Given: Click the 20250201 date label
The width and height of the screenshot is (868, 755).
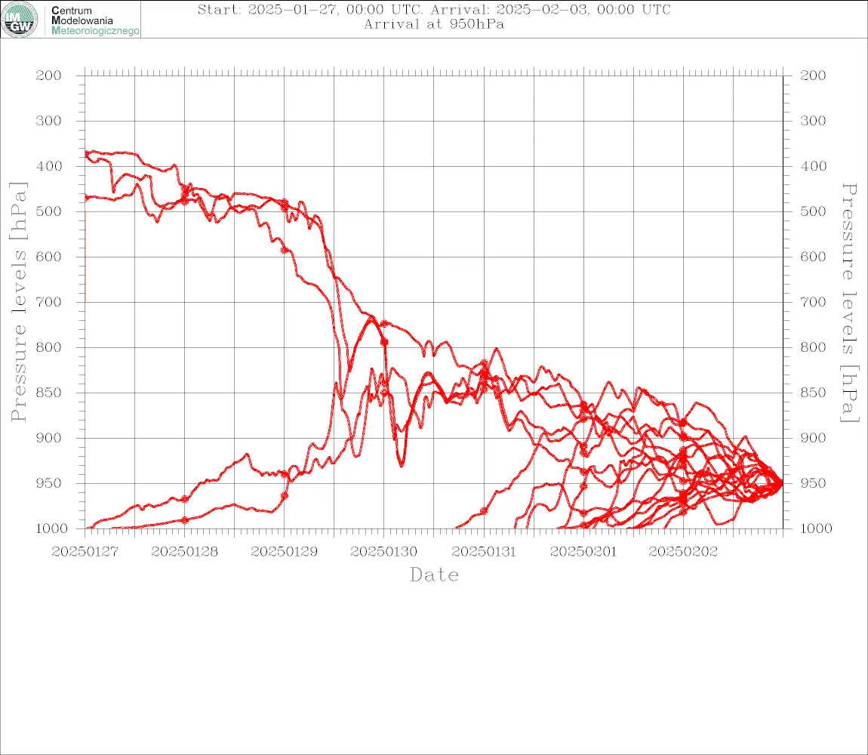Looking at the screenshot, I should coord(583,552).
